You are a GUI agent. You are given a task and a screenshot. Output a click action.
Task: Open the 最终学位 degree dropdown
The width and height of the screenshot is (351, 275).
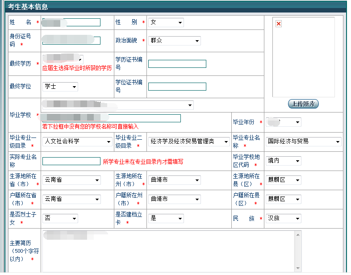coord(60,87)
